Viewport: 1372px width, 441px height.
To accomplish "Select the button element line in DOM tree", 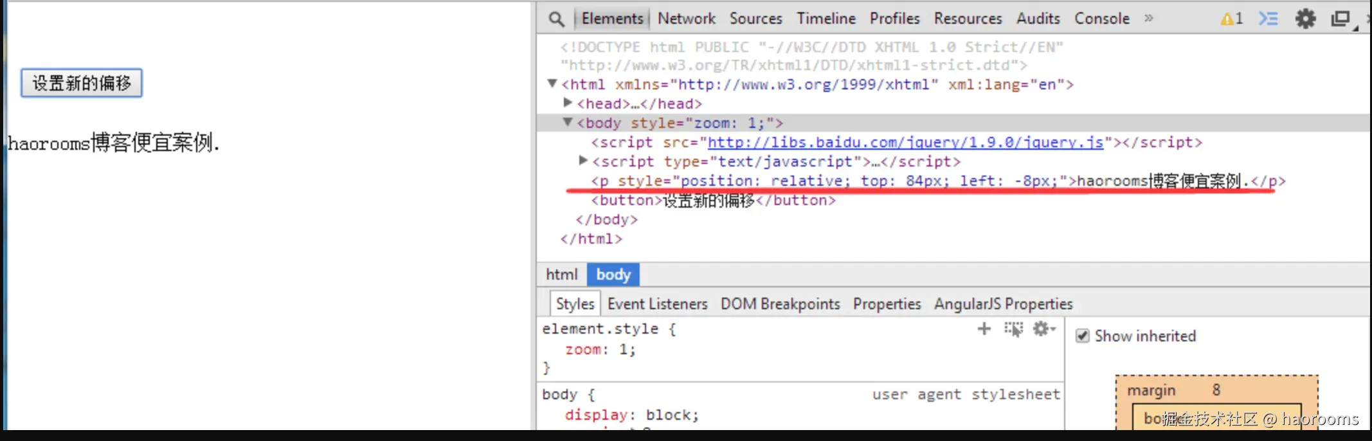I will 714,201.
